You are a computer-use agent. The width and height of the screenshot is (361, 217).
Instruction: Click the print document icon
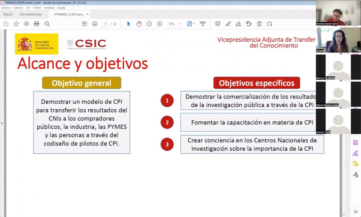tap(36, 24)
